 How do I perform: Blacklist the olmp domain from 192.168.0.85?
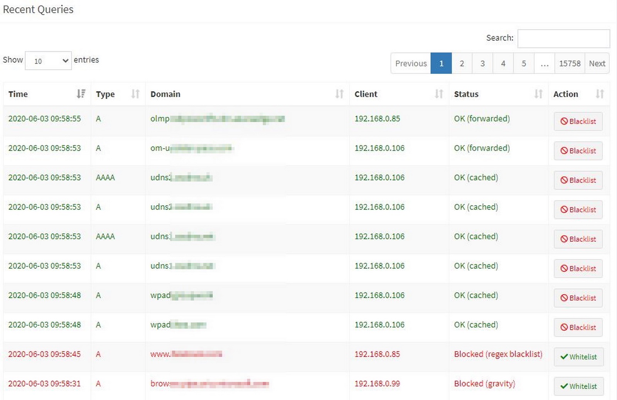pyautogui.click(x=578, y=121)
